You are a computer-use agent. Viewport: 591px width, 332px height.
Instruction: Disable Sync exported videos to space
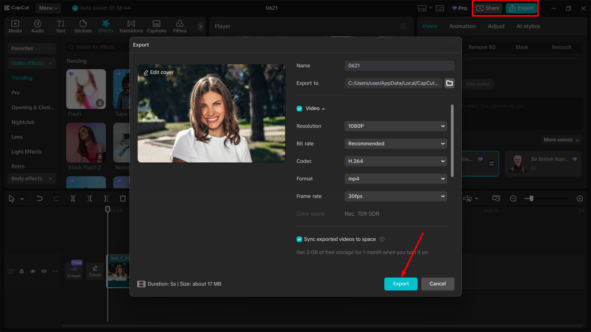pos(299,239)
